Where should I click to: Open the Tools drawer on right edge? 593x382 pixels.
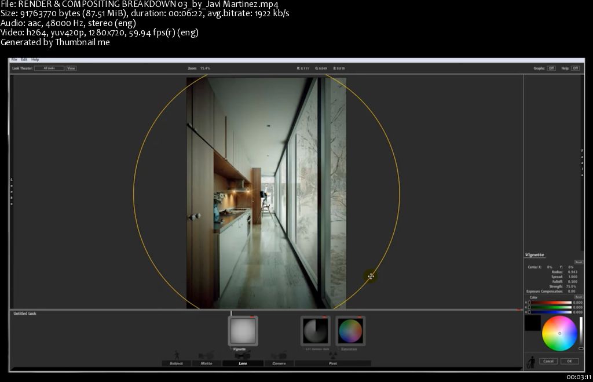tap(582, 163)
